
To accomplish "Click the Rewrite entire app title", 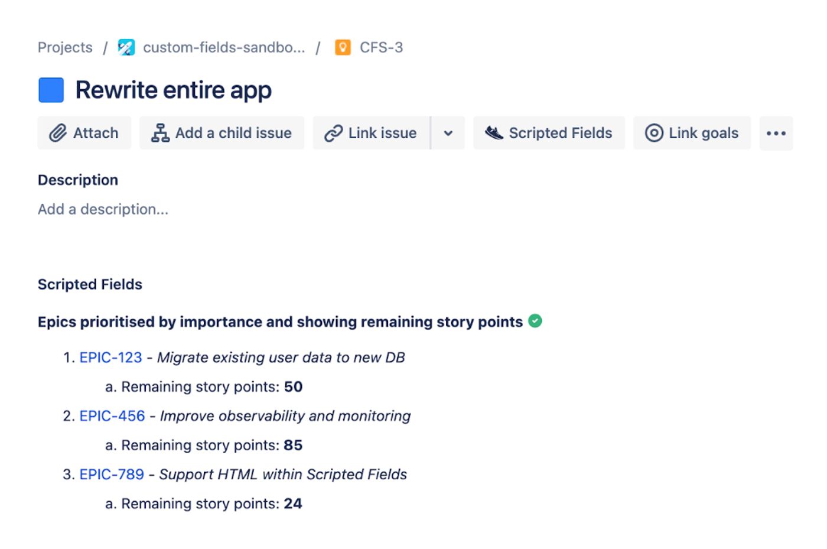I will pos(173,90).
